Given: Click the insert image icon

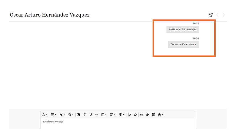Looking at the screenshot, I should tap(153, 115).
